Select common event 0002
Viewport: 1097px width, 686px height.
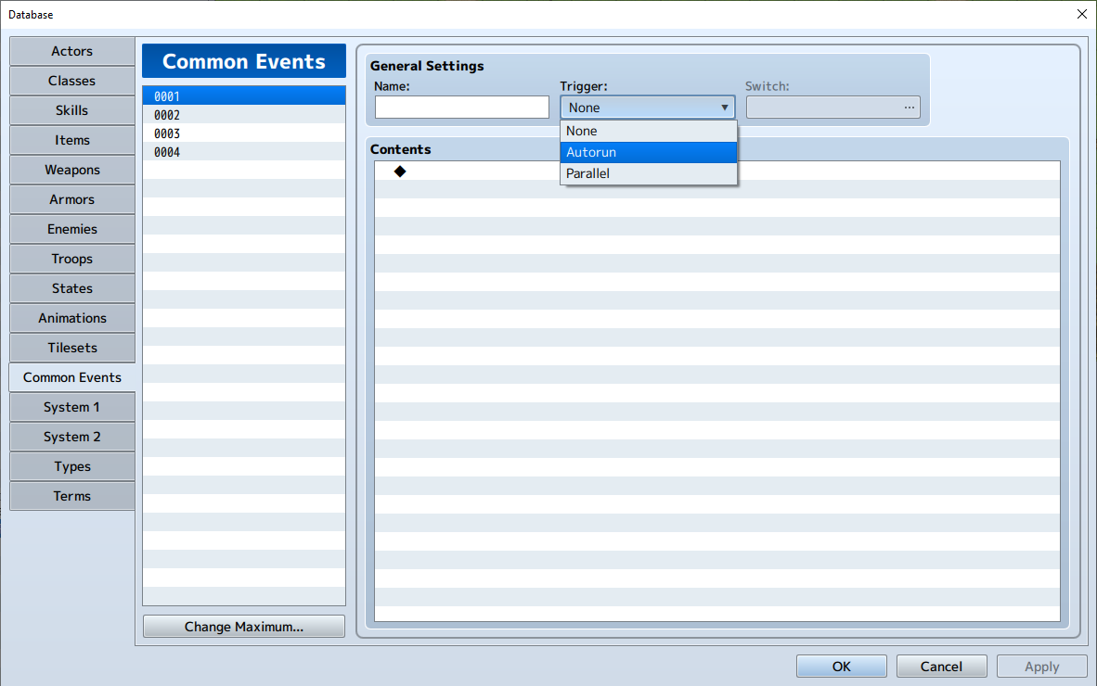pos(243,115)
